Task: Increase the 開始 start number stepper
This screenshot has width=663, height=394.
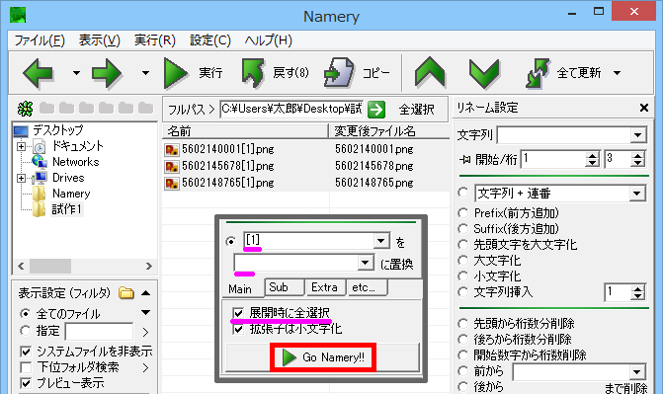Action: click(x=593, y=156)
